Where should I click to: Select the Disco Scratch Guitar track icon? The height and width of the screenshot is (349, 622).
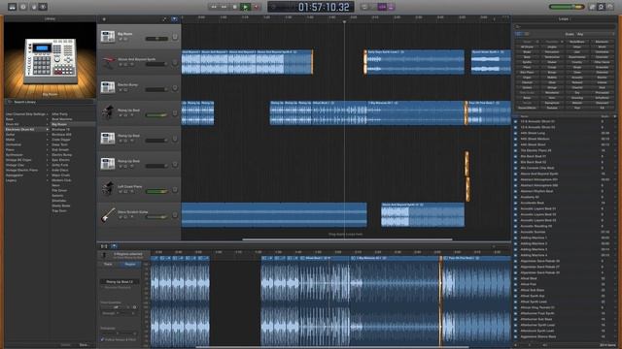click(x=108, y=215)
